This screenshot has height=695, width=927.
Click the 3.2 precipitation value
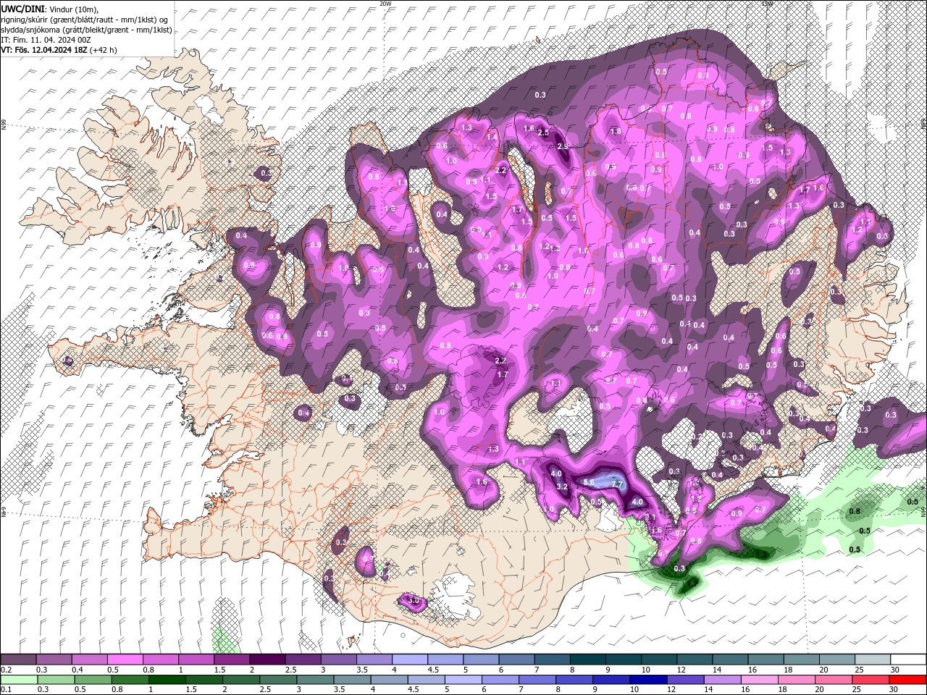click(x=562, y=486)
